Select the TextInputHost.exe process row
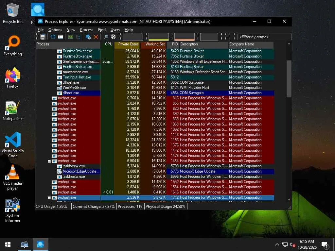The image size is (335, 251). click(155, 77)
